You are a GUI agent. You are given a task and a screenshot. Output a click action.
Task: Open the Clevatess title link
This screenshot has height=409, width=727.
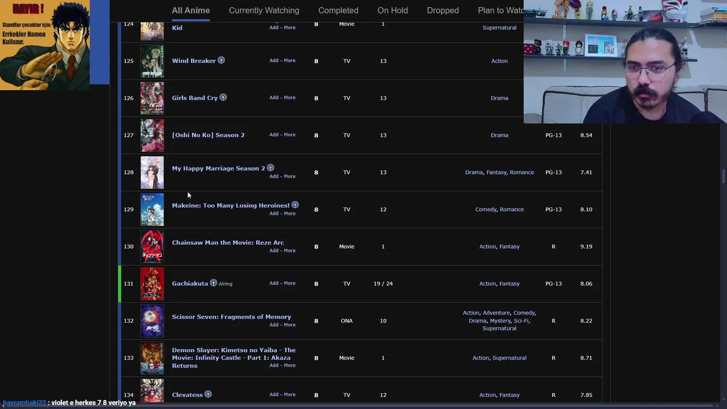coord(187,395)
